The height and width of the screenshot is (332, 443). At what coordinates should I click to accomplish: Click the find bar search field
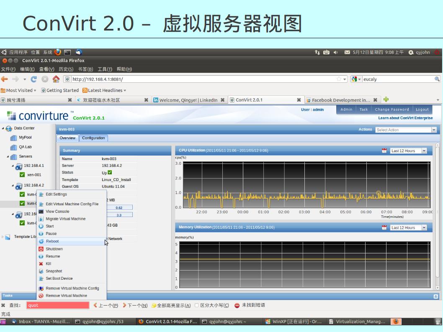[58, 305]
